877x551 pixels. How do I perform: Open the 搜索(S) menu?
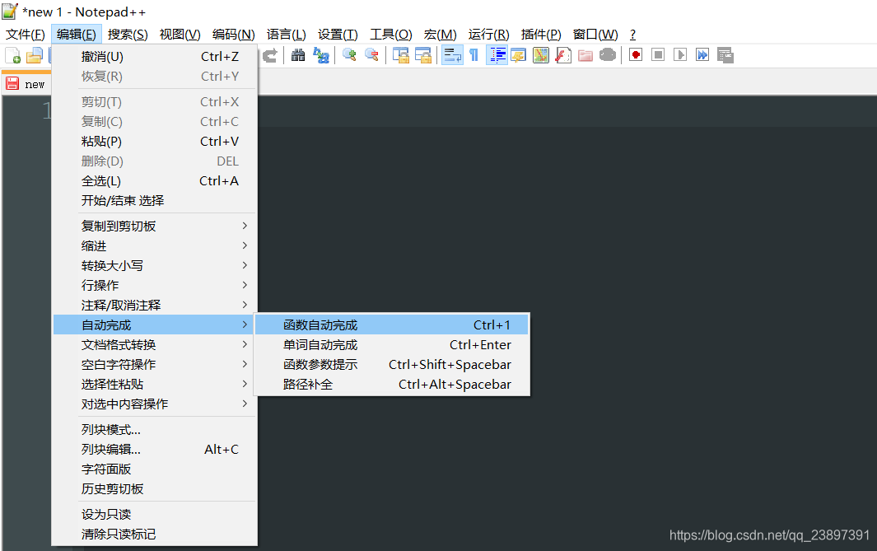point(128,35)
